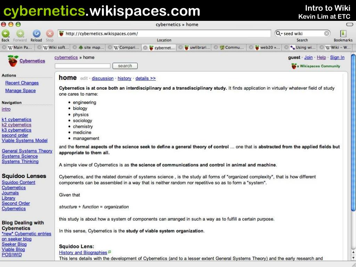356x267 pixels.
Task: Close the Commu... tab
Action: pyautogui.click(x=216, y=48)
